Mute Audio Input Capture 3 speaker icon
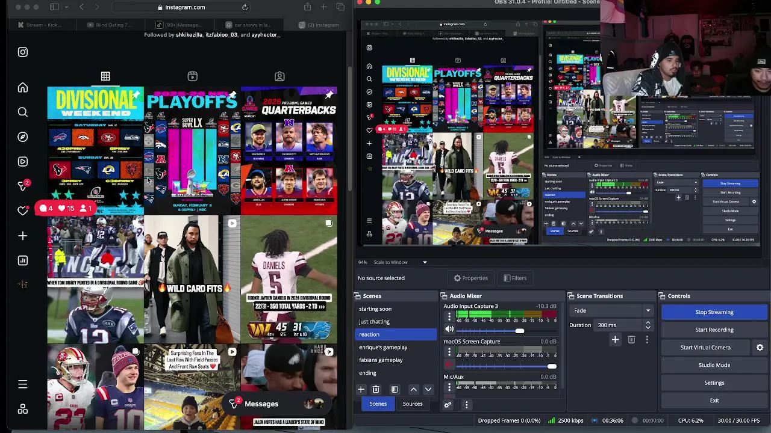771x433 pixels. click(449, 330)
